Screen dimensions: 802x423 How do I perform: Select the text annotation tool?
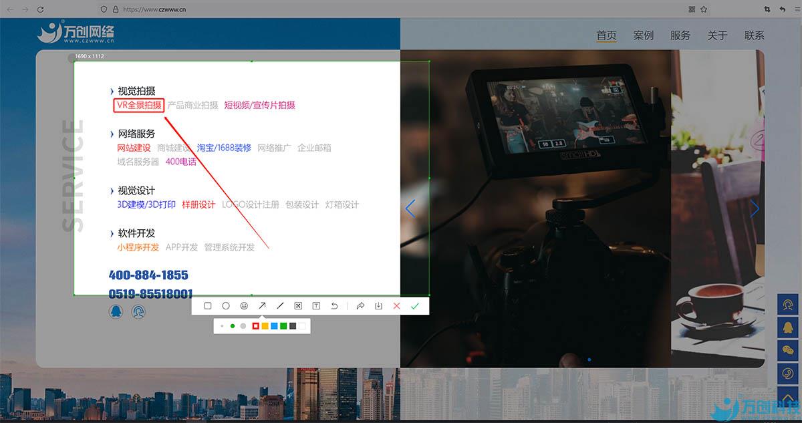(x=316, y=306)
